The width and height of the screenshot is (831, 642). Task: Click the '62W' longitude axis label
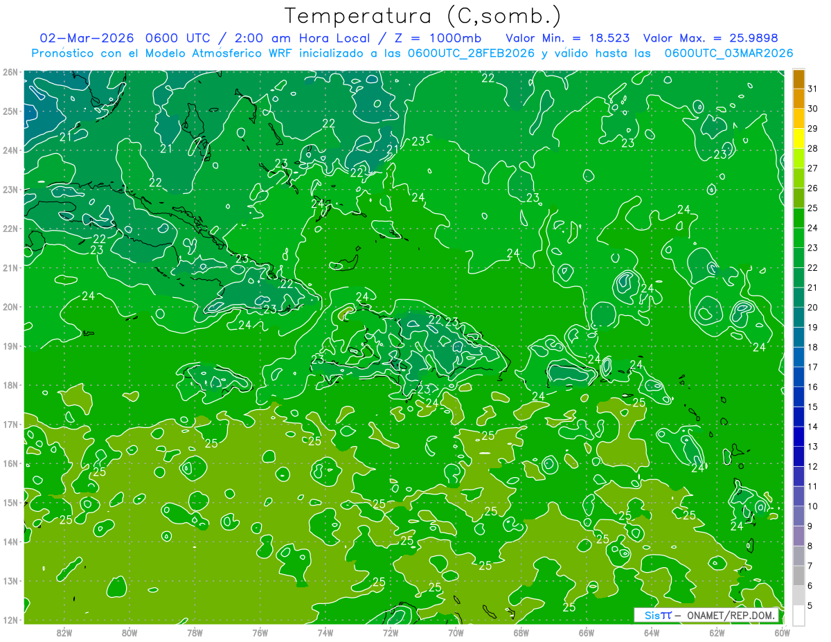717,632
